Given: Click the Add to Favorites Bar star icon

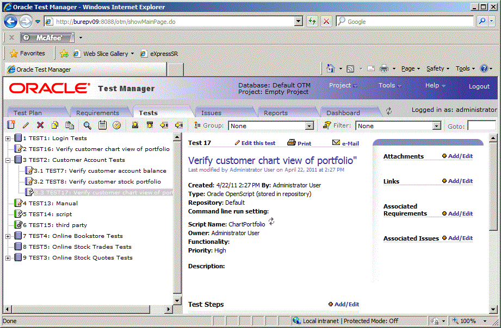Looking at the screenshot, I should [x=64, y=54].
